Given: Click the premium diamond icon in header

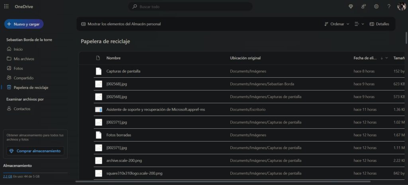Looking at the screenshot, I should tap(351, 6).
